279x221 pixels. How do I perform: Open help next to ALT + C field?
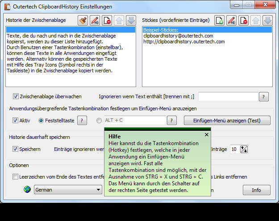point(172,121)
